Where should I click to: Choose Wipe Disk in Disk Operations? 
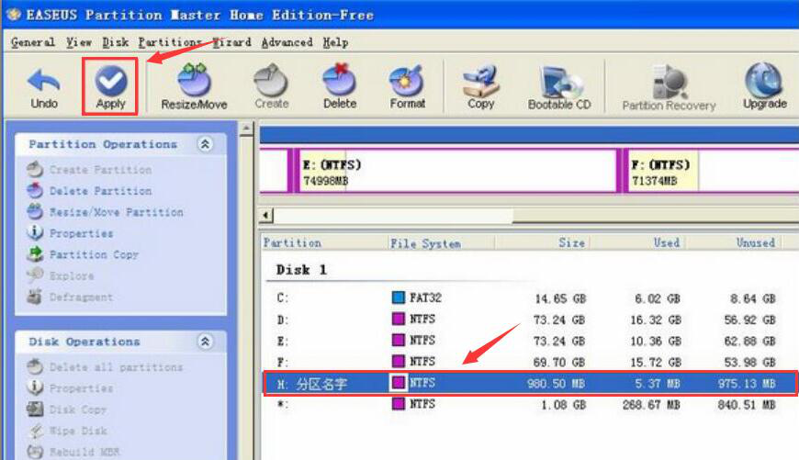coord(67,431)
